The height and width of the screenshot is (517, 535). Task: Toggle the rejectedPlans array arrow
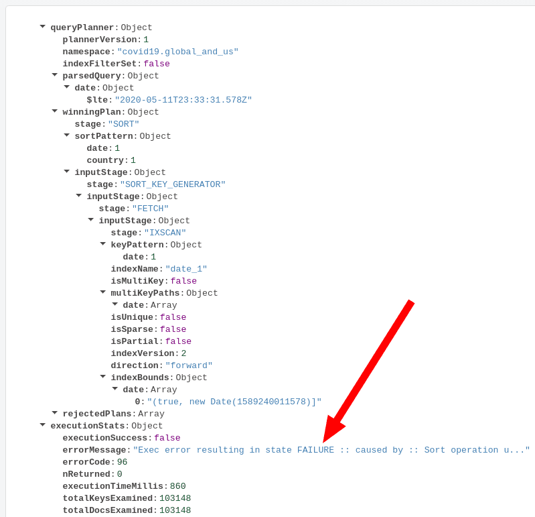(55, 413)
